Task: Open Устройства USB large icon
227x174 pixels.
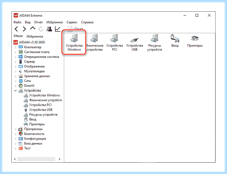Action: click(134, 44)
